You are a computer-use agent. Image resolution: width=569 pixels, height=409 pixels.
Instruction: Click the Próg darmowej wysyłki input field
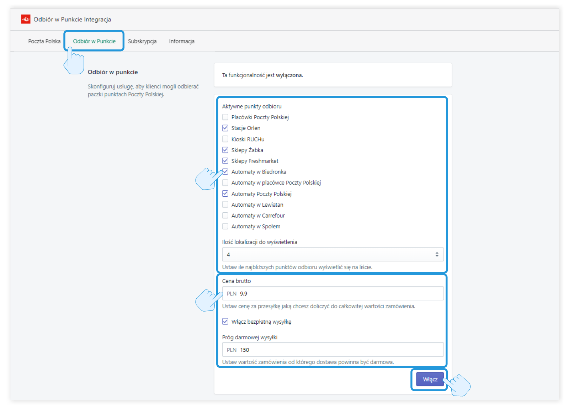click(x=333, y=350)
